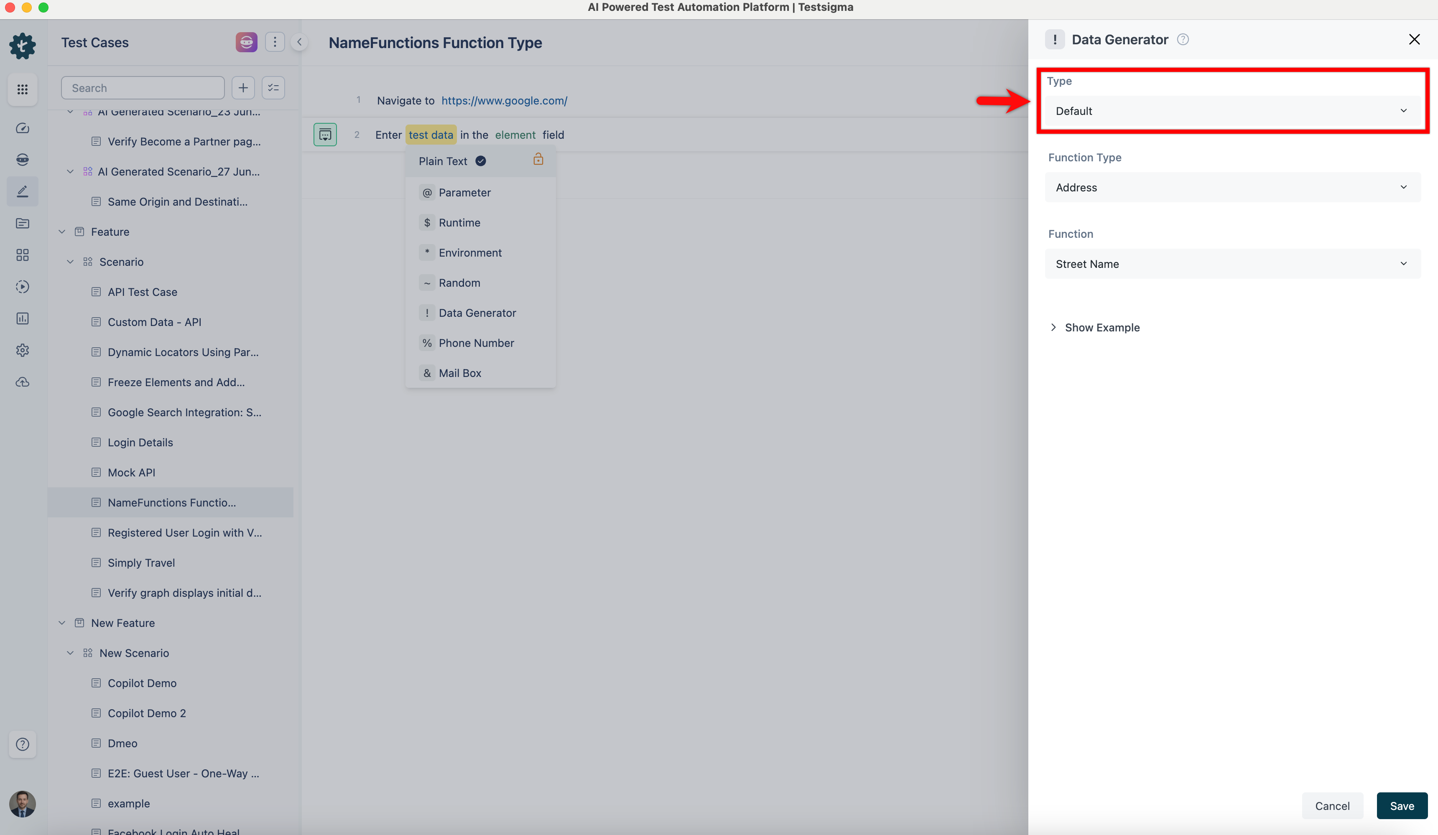Click the multi-select checklist icon near search

(273, 88)
